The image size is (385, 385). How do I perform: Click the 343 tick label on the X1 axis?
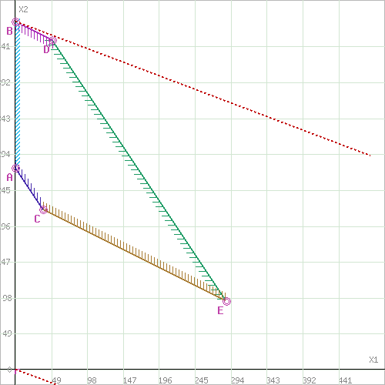point(273,380)
